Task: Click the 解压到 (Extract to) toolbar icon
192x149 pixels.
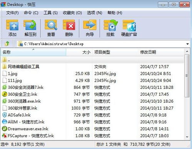Action: [30, 25]
